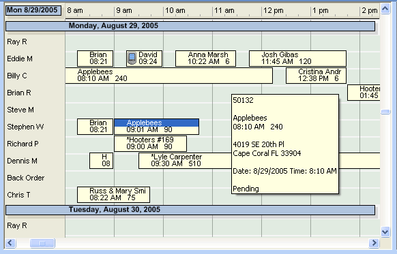Select the Billy C technician row label

point(17,76)
